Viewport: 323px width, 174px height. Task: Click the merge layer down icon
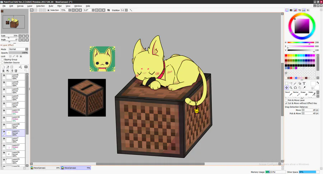point(8,71)
